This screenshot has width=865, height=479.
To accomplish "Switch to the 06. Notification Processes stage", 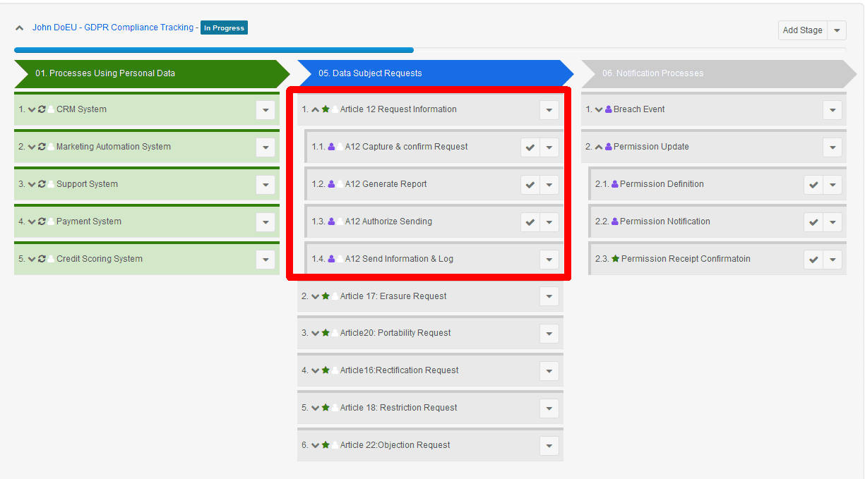I will (713, 73).
